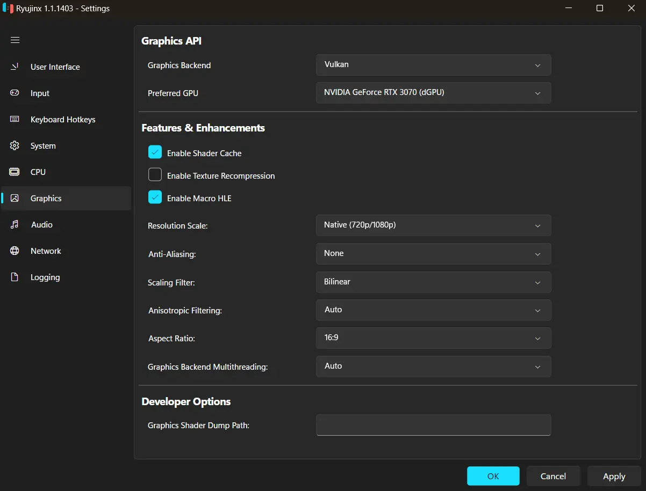Click the Apply button
Screen dimensions: 646x491
click(614, 476)
